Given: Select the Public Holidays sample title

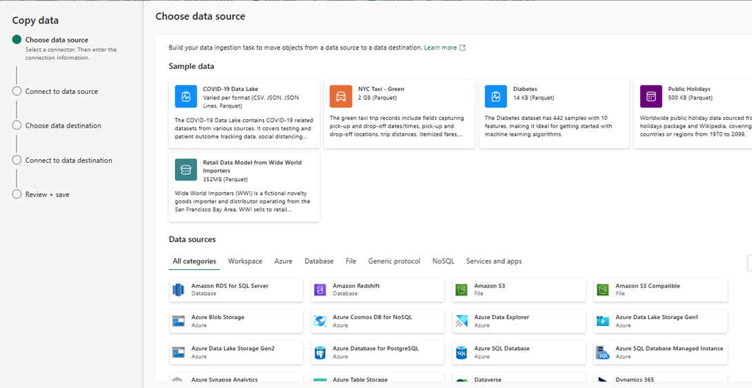Looking at the screenshot, I should [689, 89].
